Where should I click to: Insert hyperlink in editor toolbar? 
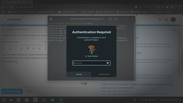point(22,48)
